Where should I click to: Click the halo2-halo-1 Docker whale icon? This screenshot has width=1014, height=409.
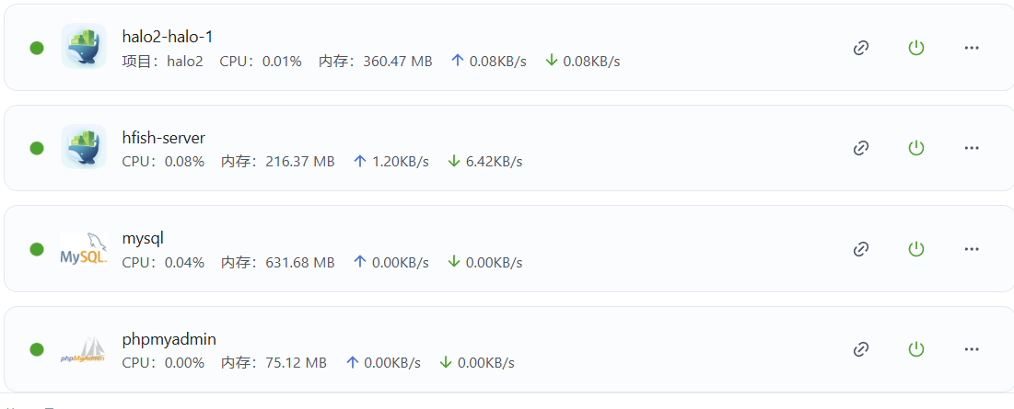pyautogui.click(x=84, y=47)
